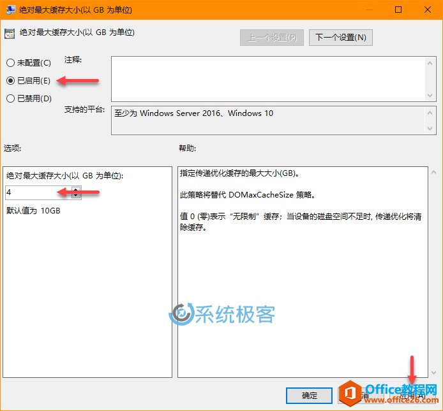
Task: Click inside the 注释 comment text box
Action: (268, 79)
